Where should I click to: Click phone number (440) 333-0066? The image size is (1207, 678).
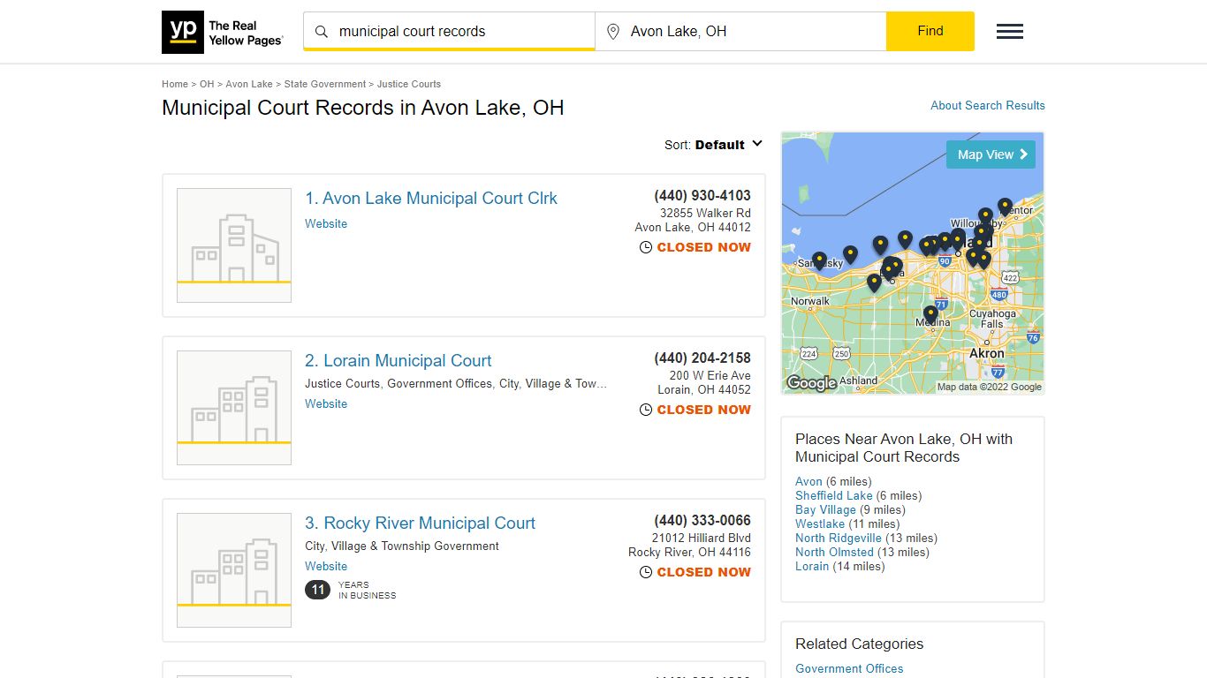[702, 521]
